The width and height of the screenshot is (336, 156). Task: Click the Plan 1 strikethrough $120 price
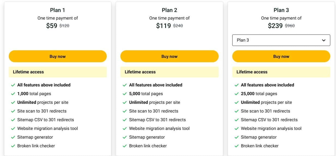click(x=64, y=26)
